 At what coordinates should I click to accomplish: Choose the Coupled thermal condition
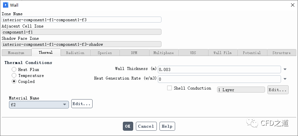point(14,82)
